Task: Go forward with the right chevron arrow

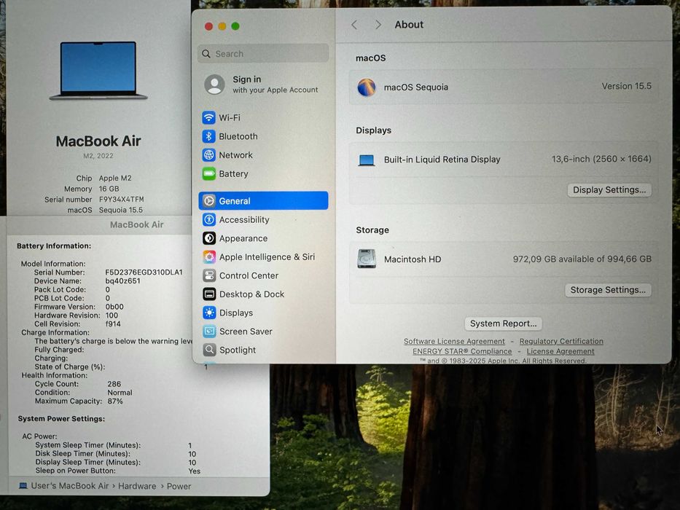Action: tap(378, 25)
